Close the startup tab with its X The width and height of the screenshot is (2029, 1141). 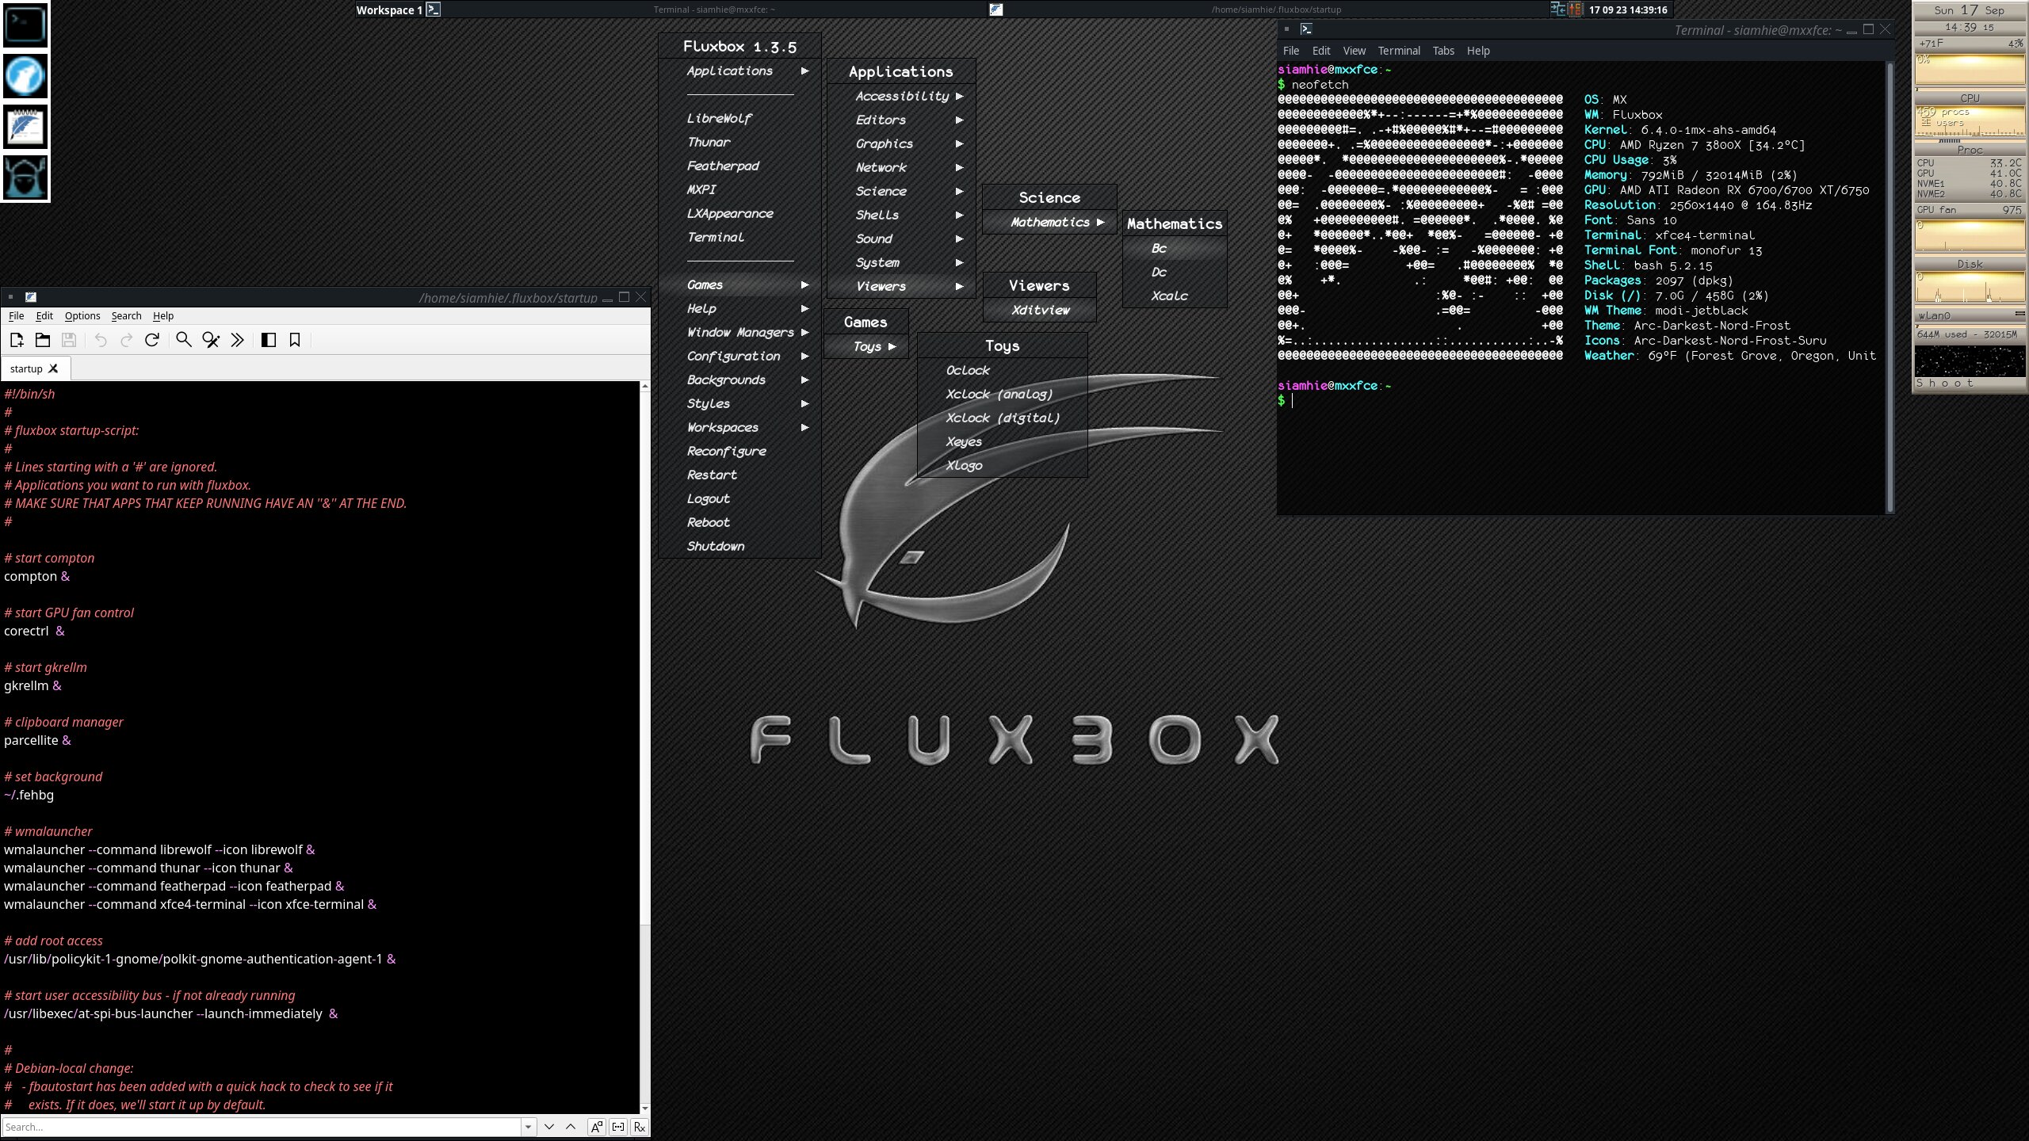click(x=53, y=368)
